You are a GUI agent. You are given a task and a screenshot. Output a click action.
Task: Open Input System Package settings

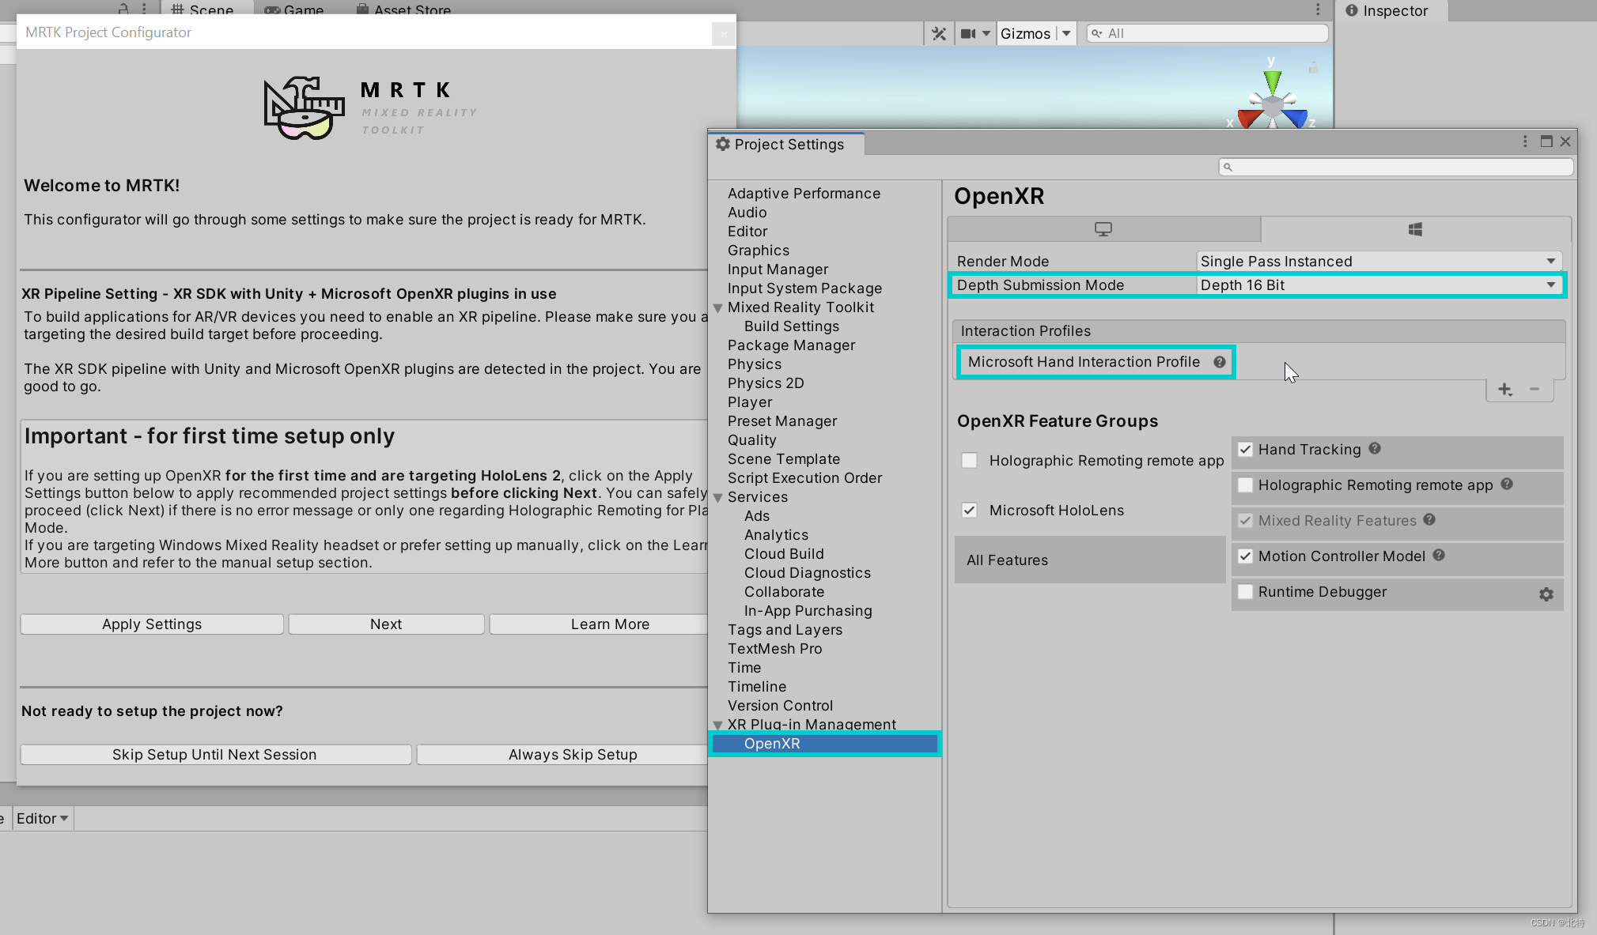click(x=804, y=288)
